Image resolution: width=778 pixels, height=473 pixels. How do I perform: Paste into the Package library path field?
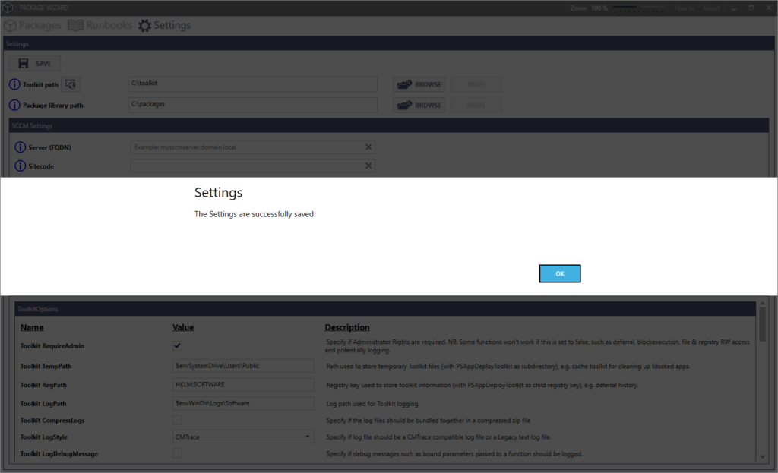point(476,105)
